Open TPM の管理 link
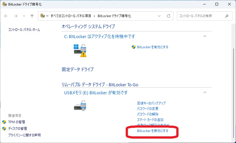The width and height of the screenshot is (236, 143). click(17, 122)
